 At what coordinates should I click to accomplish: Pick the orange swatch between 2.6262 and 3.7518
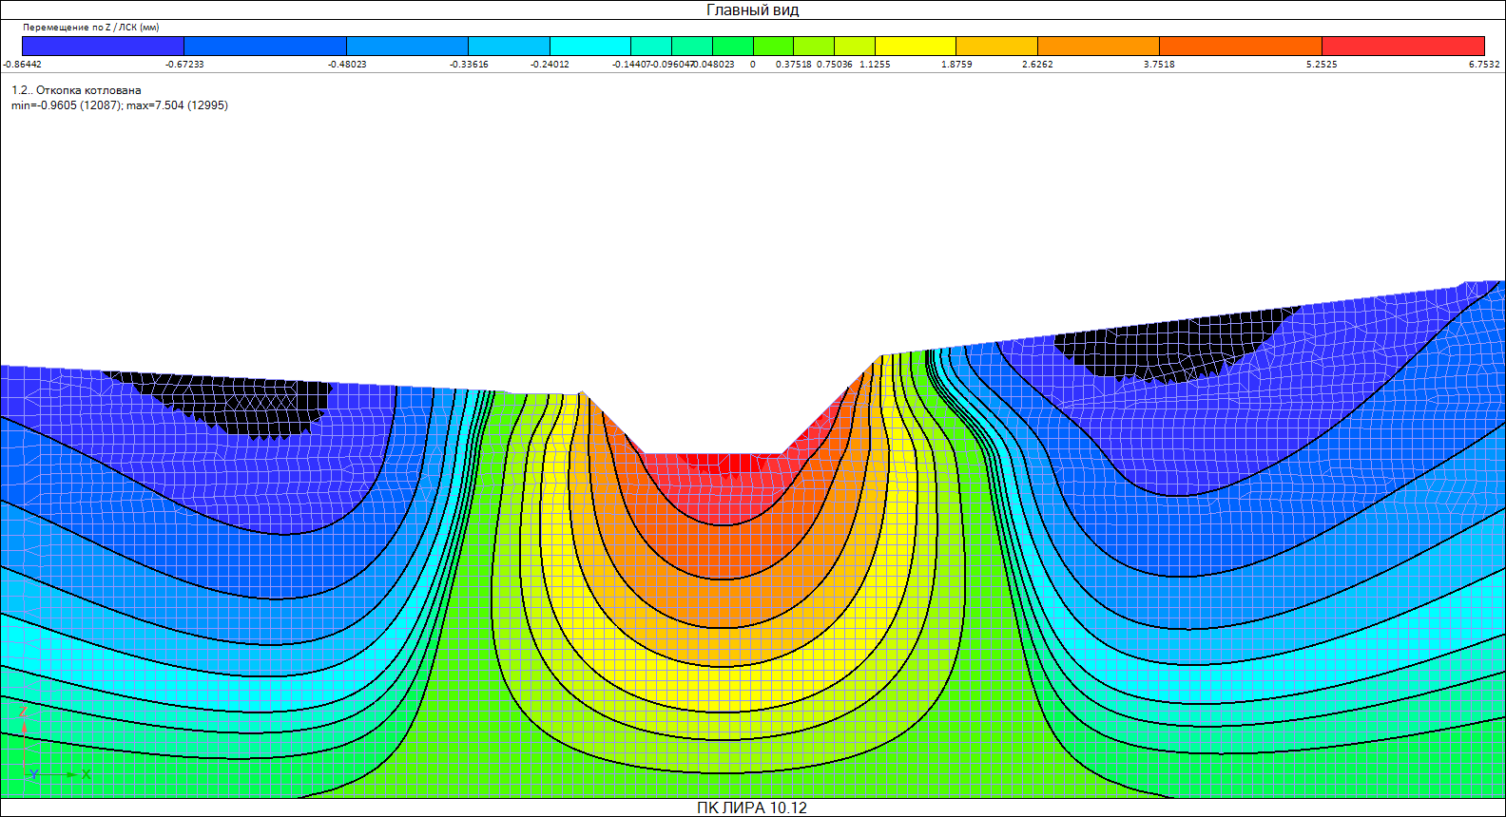tap(1098, 46)
